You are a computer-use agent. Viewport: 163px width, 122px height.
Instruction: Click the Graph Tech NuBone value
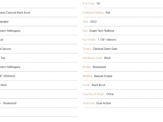pos(102,31)
